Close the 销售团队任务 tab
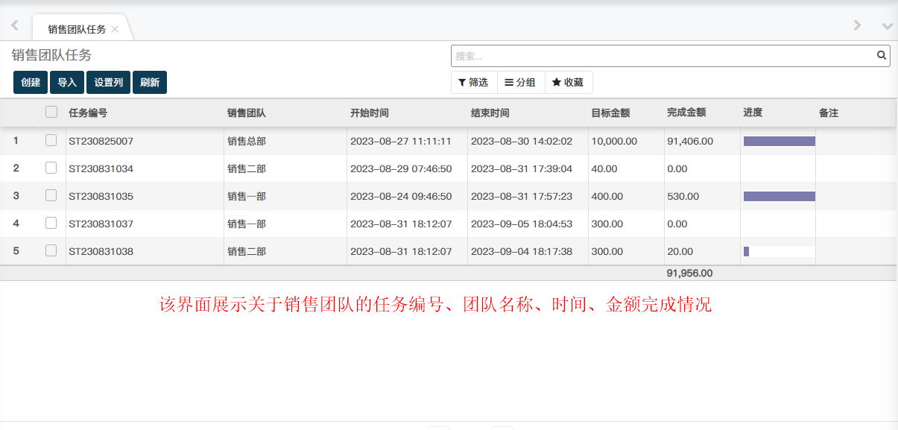This screenshot has height=430, width=898. click(115, 29)
